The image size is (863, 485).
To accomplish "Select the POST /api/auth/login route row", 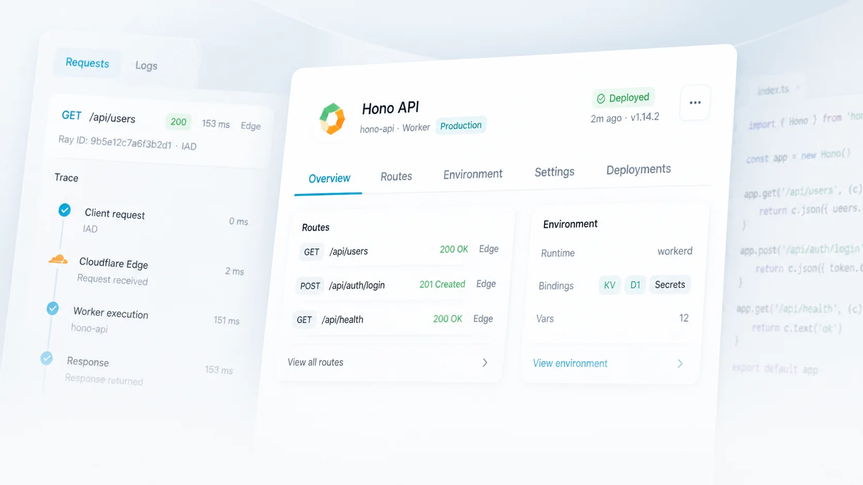I will [396, 285].
